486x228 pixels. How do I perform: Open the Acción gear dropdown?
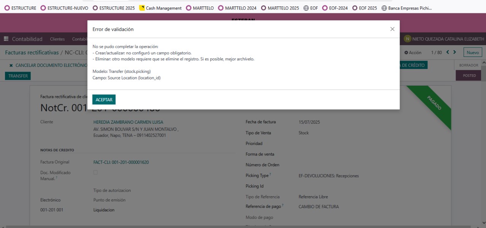(x=413, y=52)
